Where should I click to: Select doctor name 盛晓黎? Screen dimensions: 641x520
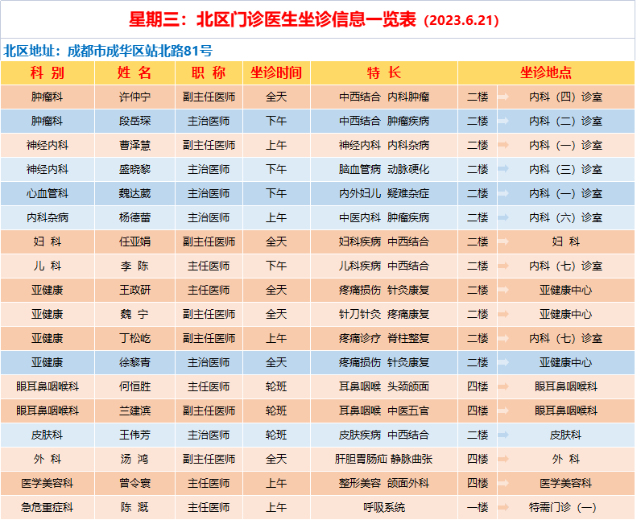[135, 169]
